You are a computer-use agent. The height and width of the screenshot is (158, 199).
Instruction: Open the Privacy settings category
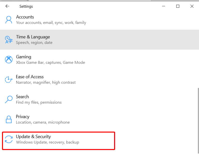point(99,119)
